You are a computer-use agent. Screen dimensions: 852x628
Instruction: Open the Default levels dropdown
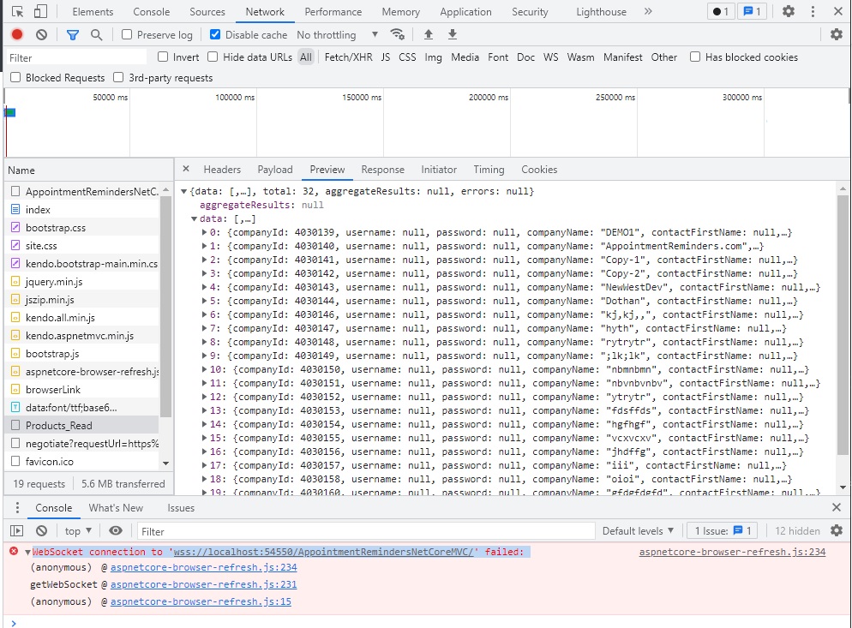[638, 531]
